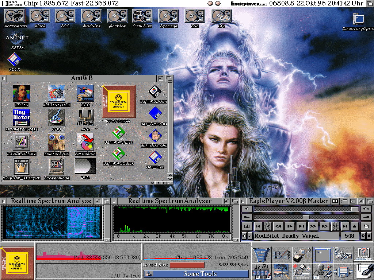Click the Workbench title bar memory display
This screenshot has height=280, width=374.
71,3
